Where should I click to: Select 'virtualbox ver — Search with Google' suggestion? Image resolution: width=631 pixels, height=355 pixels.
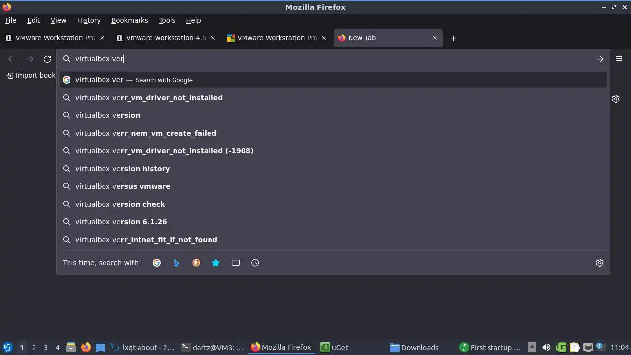point(333,80)
